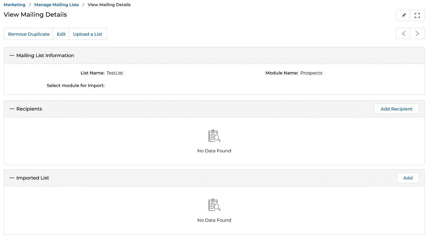
Task: Go back to Manage Mailing Lists
Action: point(57,5)
